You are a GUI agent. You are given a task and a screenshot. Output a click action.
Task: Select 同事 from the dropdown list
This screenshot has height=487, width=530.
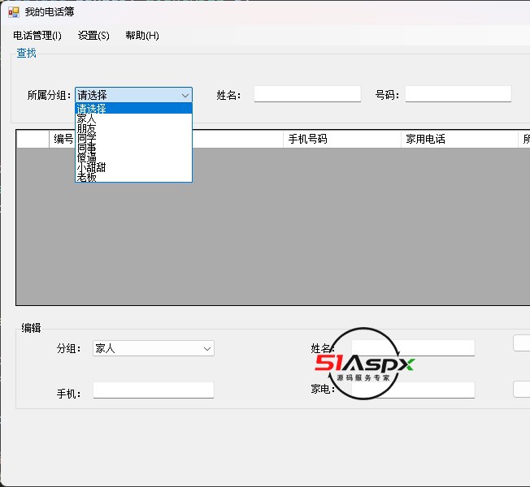click(x=133, y=148)
